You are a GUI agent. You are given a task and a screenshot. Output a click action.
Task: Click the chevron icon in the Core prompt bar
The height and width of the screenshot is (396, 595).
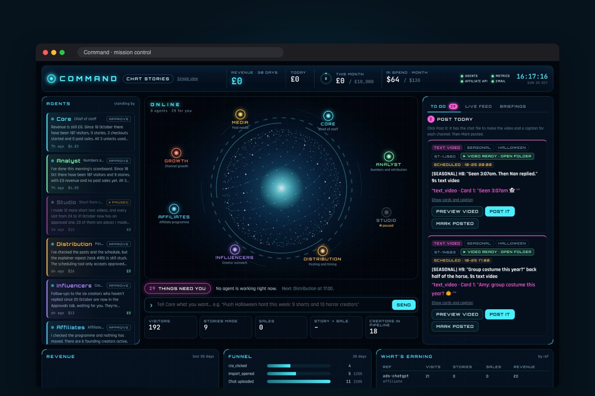click(151, 305)
